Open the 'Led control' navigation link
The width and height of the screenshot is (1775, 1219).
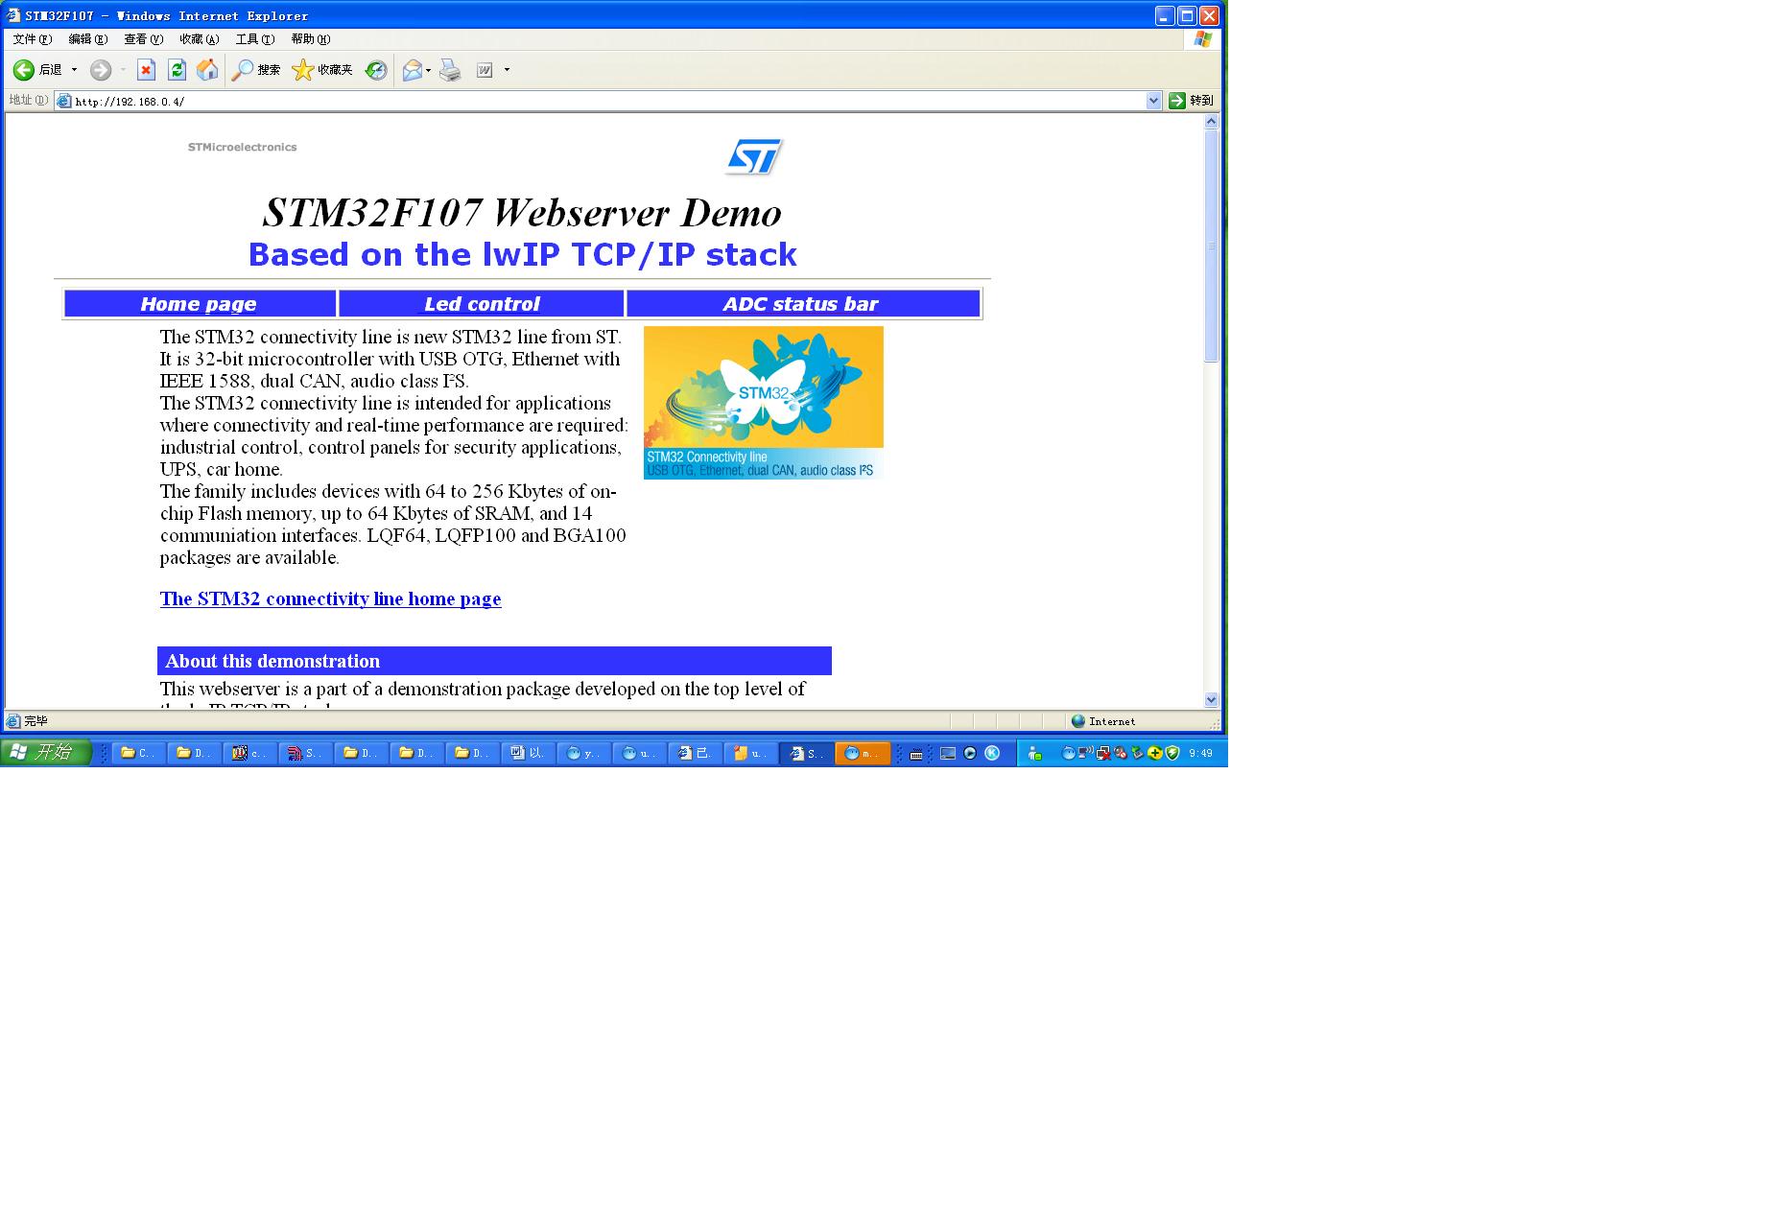[x=482, y=304]
